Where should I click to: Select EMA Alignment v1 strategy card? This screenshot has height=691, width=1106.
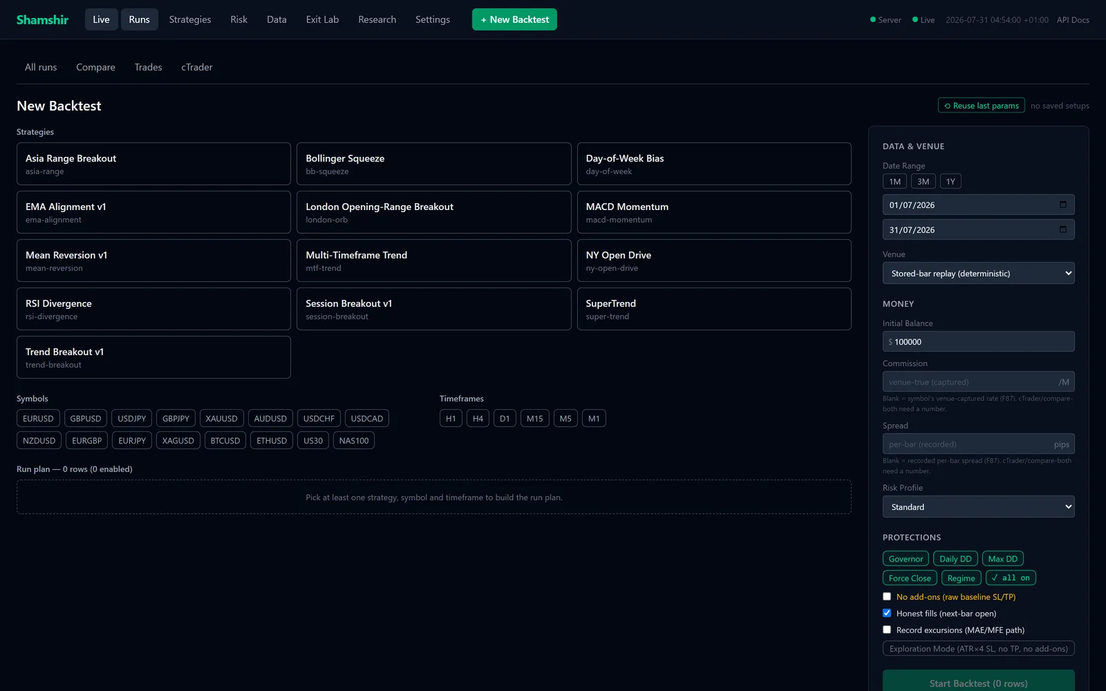[x=153, y=212]
